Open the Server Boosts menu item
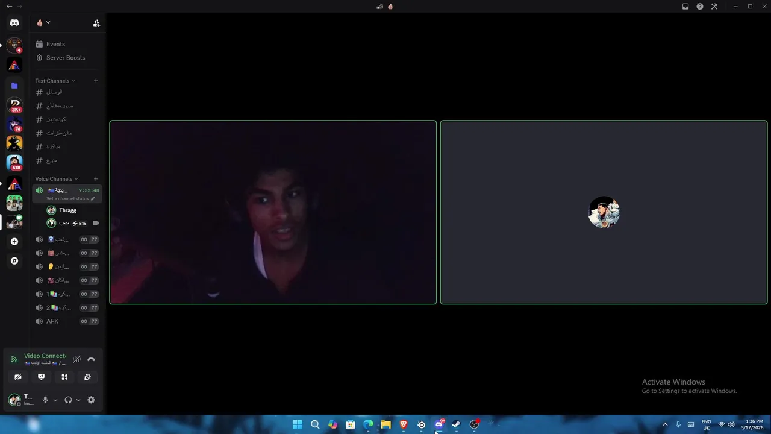Image resolution: width=771 pixels, height=434 pixels. coord(67,58)
